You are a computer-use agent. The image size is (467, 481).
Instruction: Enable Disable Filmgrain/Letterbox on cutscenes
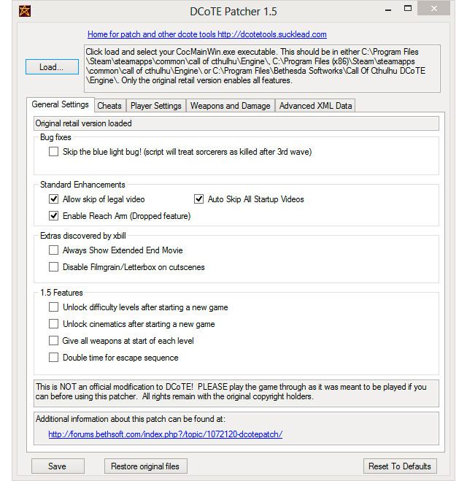point(54,267)
